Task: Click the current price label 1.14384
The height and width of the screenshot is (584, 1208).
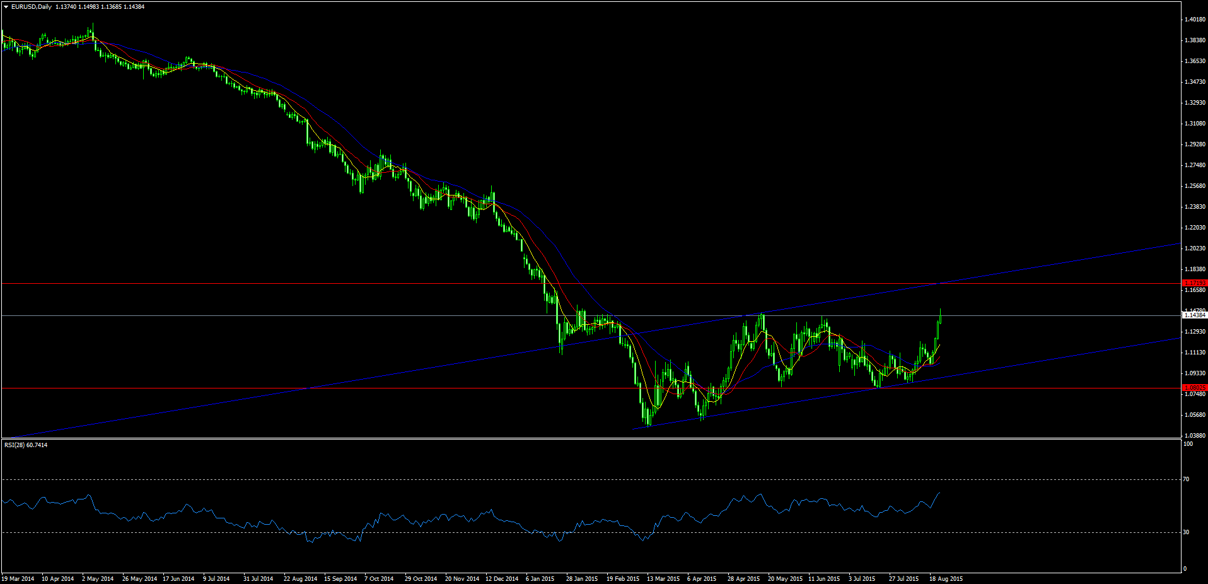Action: pos(1195,315)
